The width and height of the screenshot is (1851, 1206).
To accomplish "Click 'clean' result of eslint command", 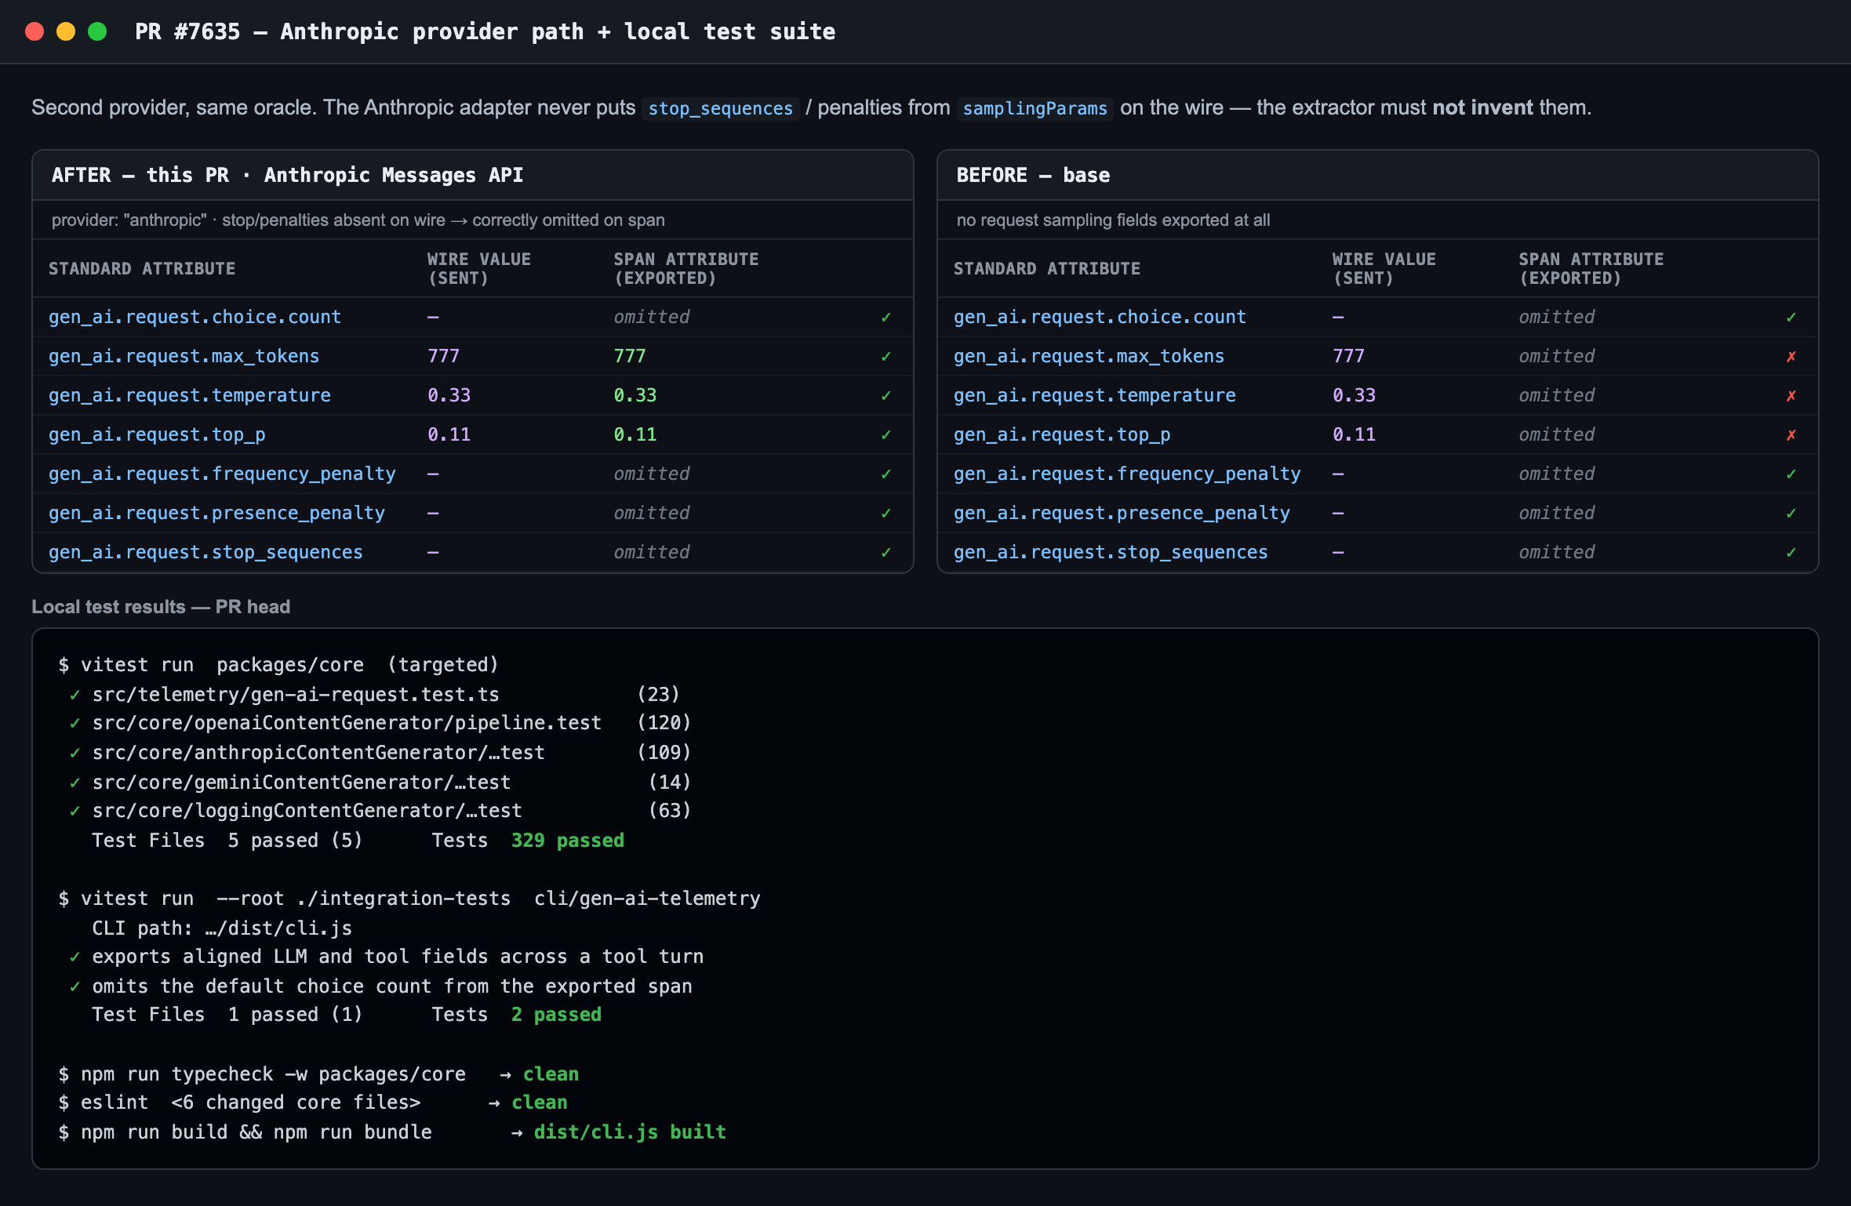I will coord(539,1102).
